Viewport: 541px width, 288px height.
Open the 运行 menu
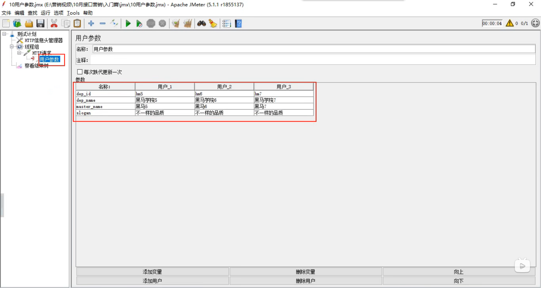[x=45, y=13]
